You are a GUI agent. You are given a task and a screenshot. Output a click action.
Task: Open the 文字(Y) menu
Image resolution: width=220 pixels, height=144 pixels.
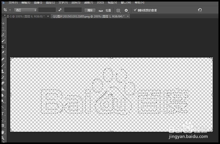[63, 3]
